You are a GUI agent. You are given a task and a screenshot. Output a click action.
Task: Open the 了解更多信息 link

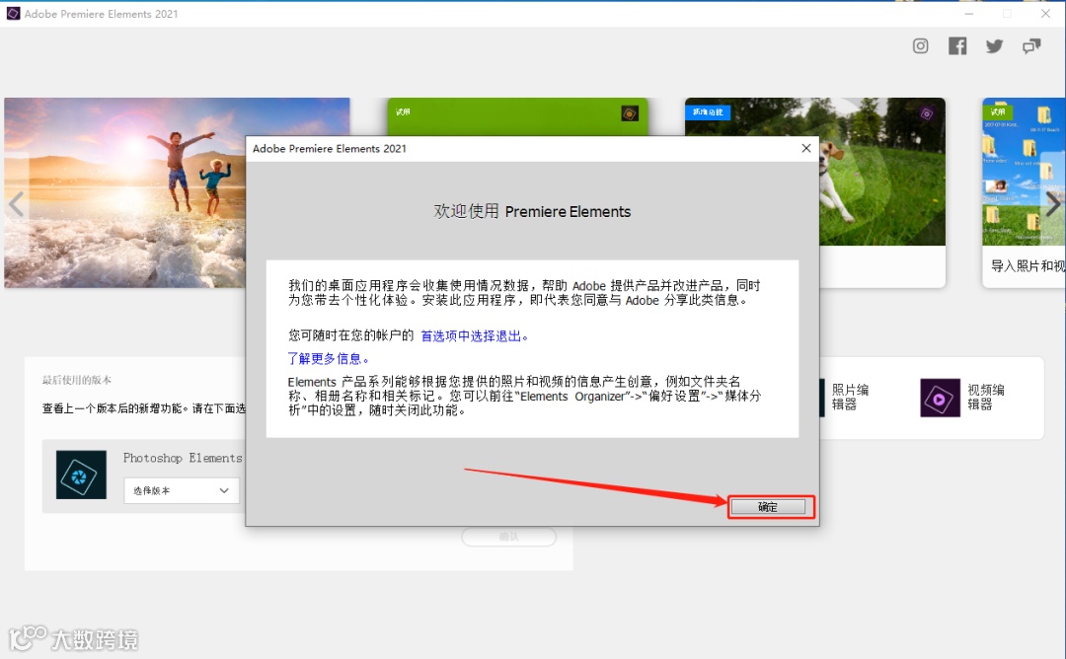[x=328, y=358]
